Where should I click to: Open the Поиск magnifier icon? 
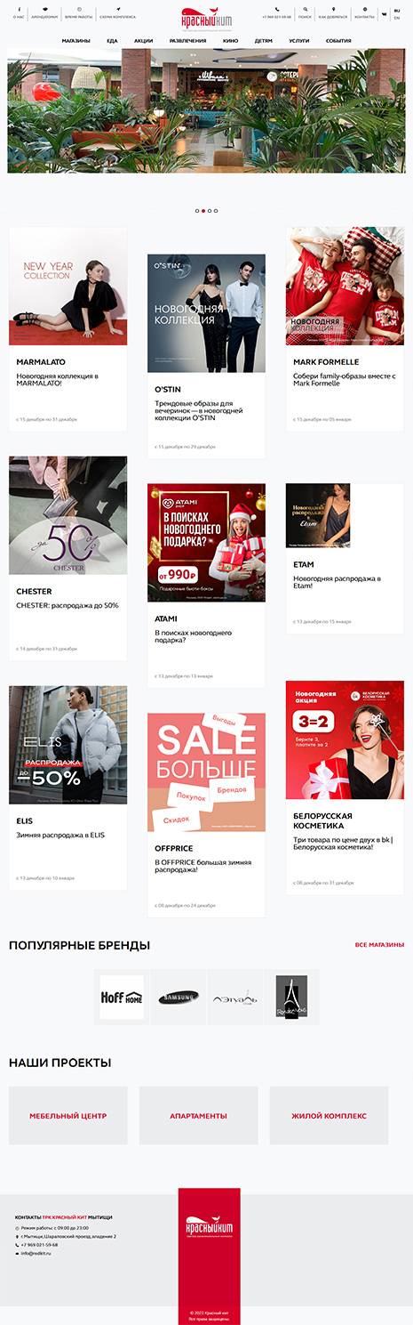pos(305,9)
